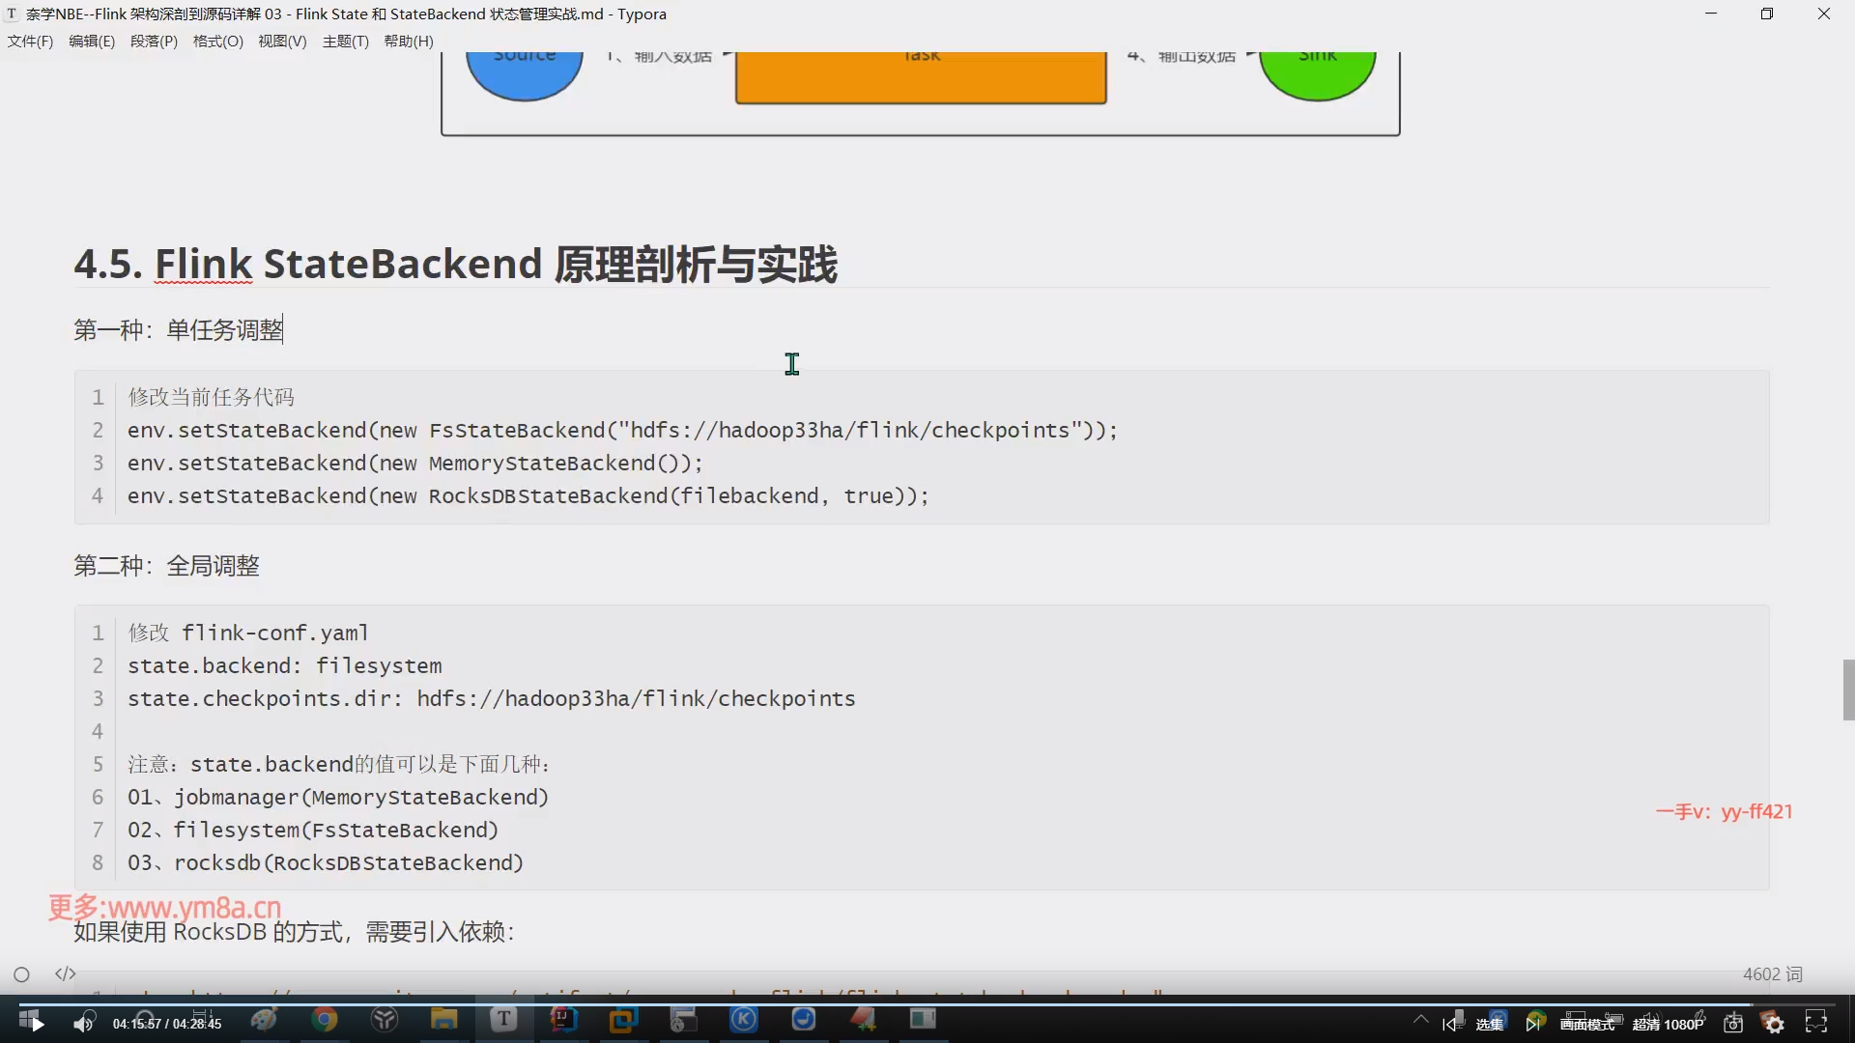Open the 格式(O) menu
1855x1043 pixels.
click(217, 42)
